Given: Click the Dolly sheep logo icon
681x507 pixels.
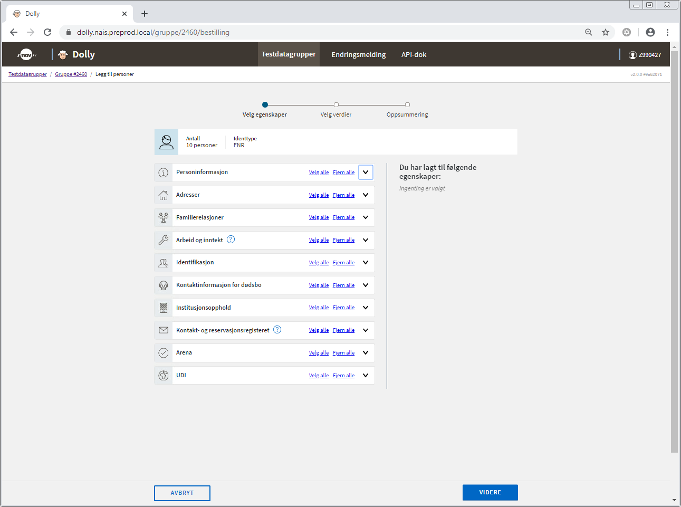Looking at the screenshot, I should tap(63, 54).
